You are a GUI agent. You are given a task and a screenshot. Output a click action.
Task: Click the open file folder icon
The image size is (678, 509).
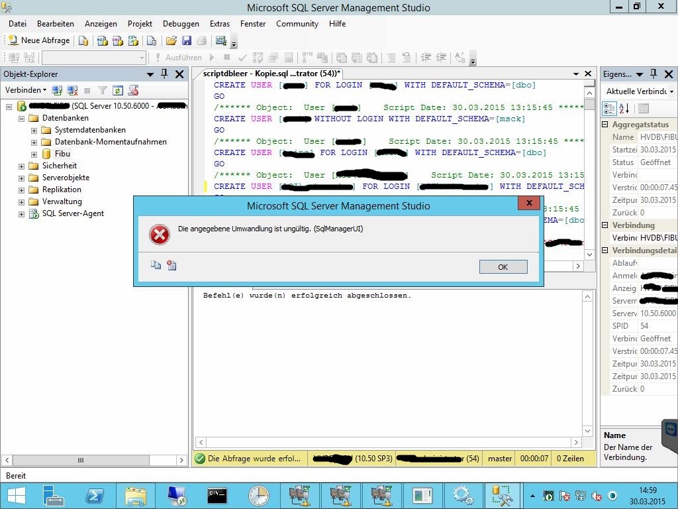171,40
